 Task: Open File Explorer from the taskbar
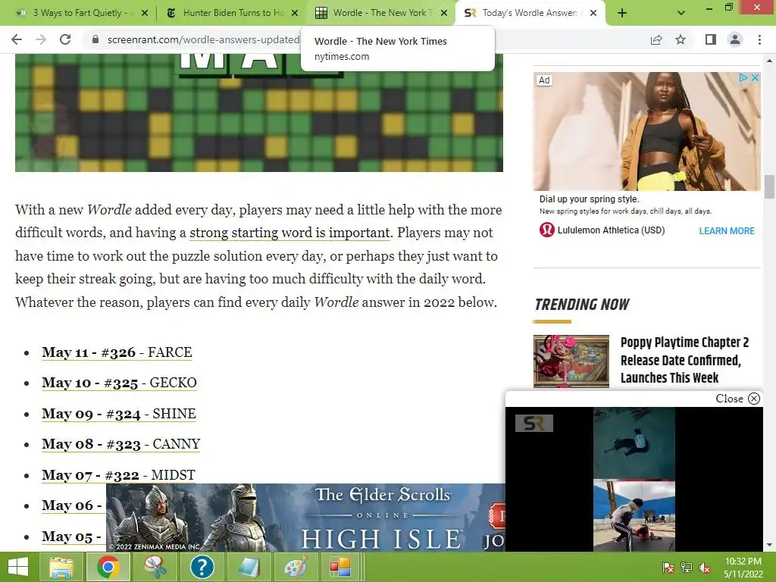(61, 567)
